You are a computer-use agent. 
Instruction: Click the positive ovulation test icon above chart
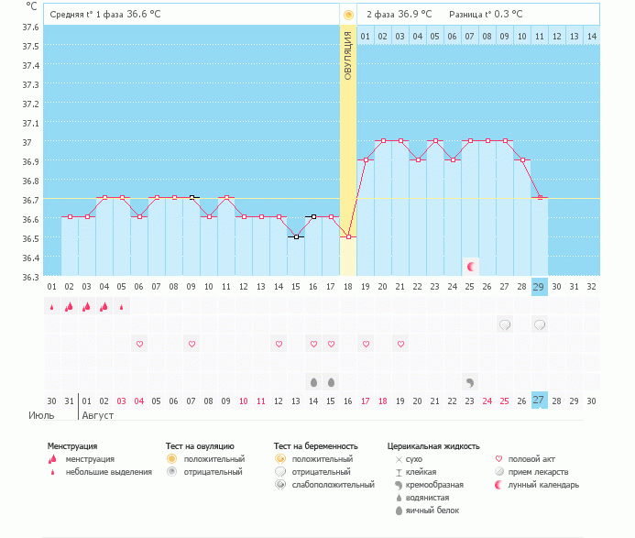click(x=348, y=16)
